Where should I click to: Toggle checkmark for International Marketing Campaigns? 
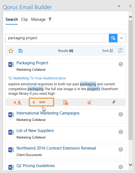(121, 114)
